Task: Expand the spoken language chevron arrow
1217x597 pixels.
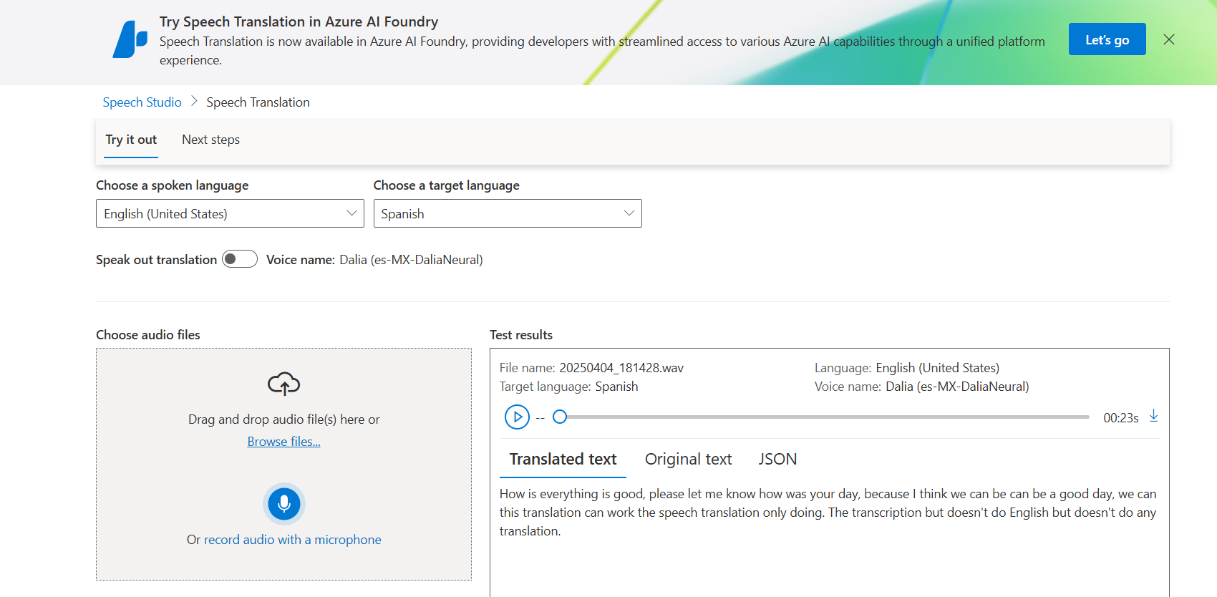Action: pos(351,213)
